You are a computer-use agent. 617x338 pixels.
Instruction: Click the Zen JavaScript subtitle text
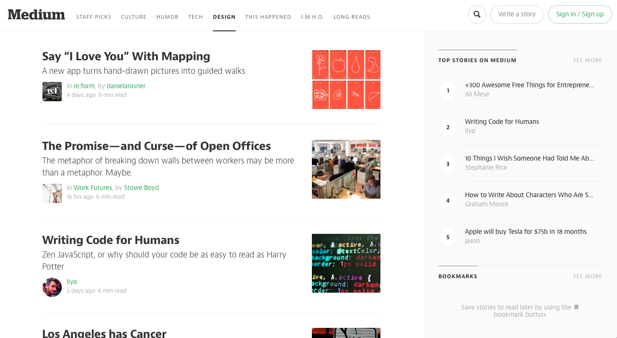(164, 261)
